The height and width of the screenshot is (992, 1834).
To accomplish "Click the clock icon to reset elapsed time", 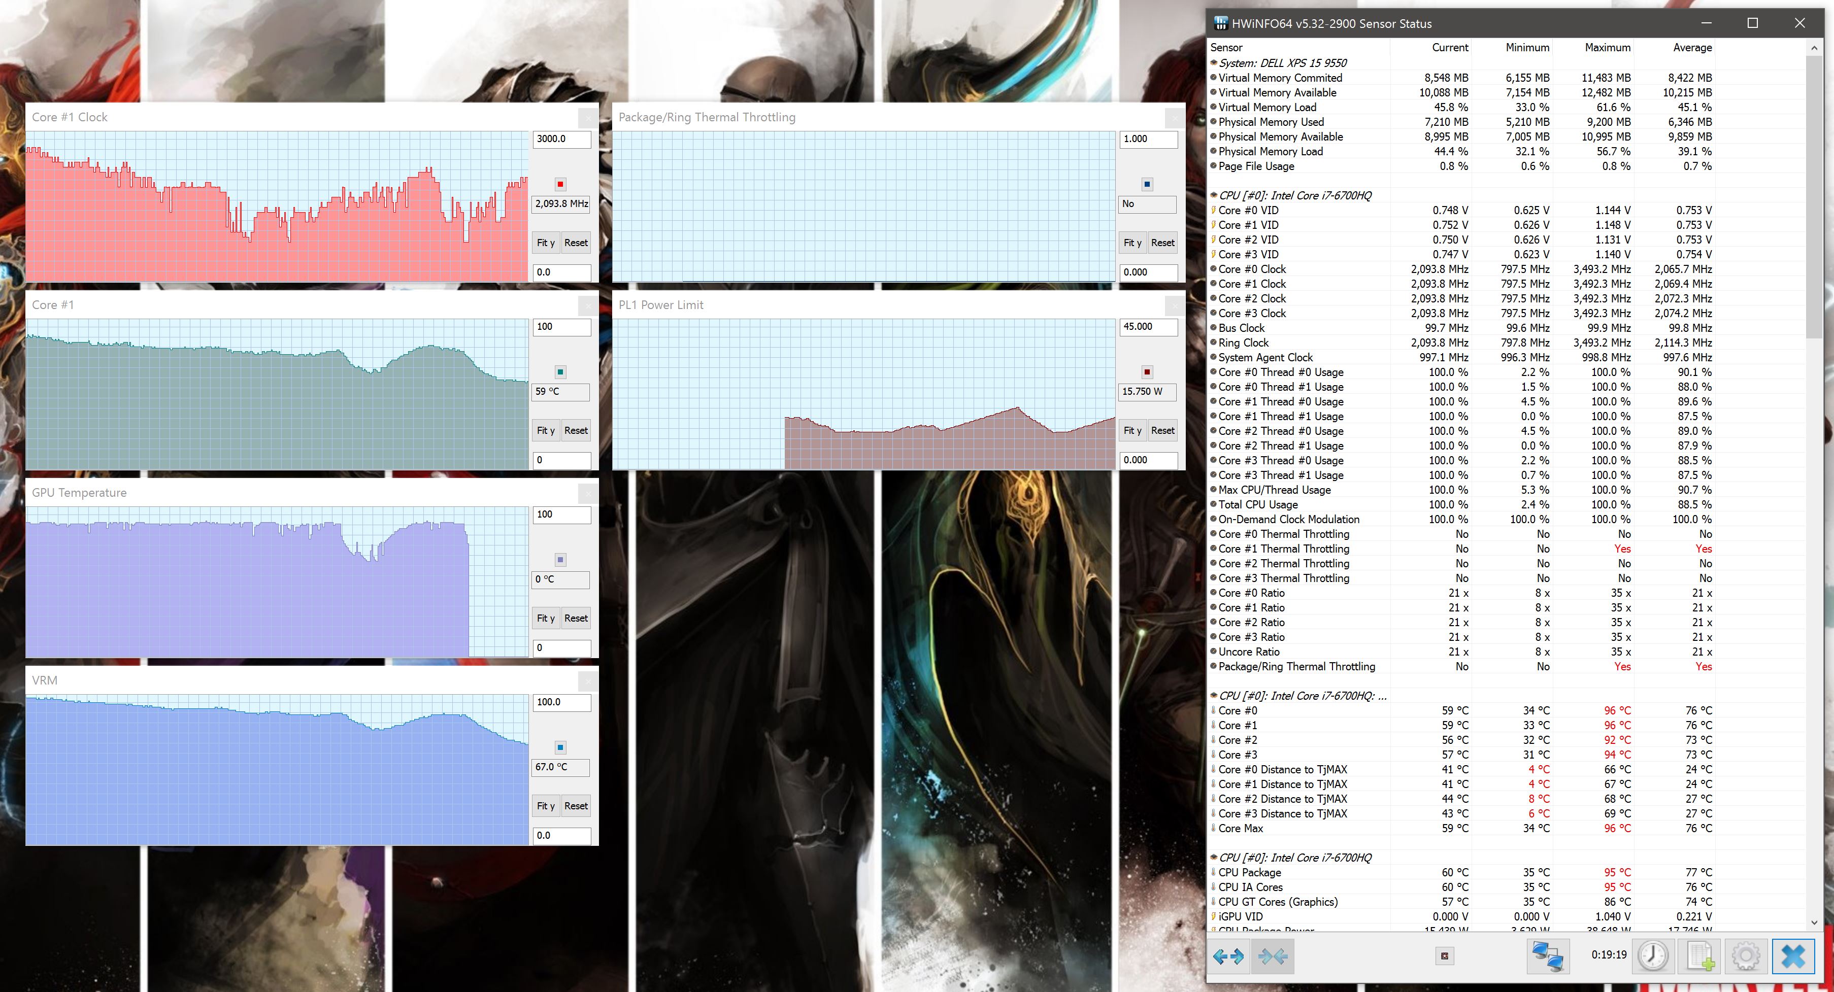I will (x=1652, y=955).
